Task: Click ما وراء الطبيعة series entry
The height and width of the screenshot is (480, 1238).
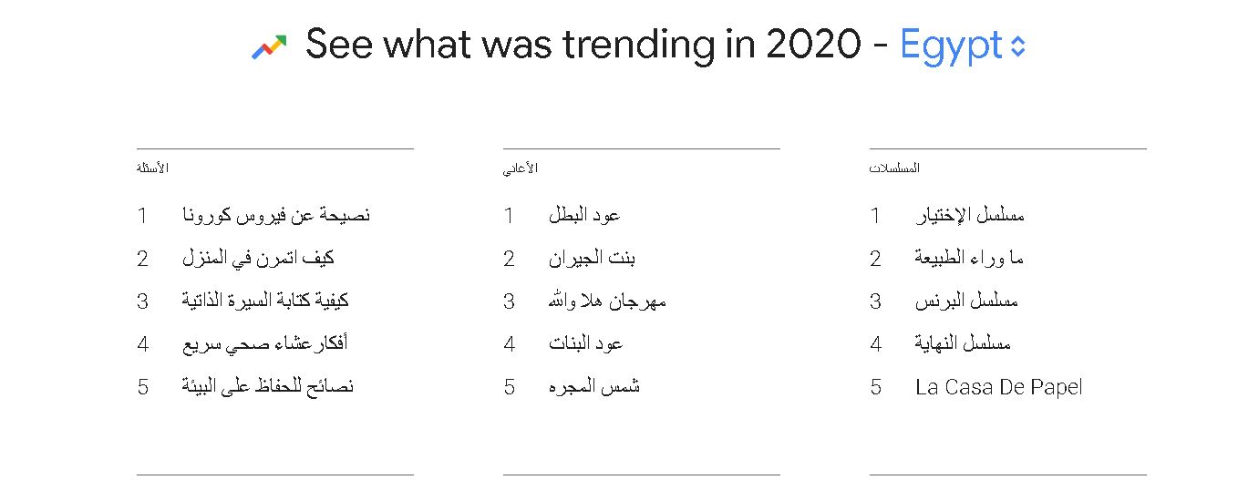Action: coord(969,259)
